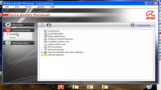
Task: Start scan as administrator icon
Action: tap(49, 25)
